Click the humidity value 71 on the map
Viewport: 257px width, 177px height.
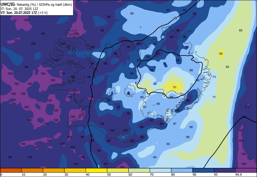pos(214,97)
